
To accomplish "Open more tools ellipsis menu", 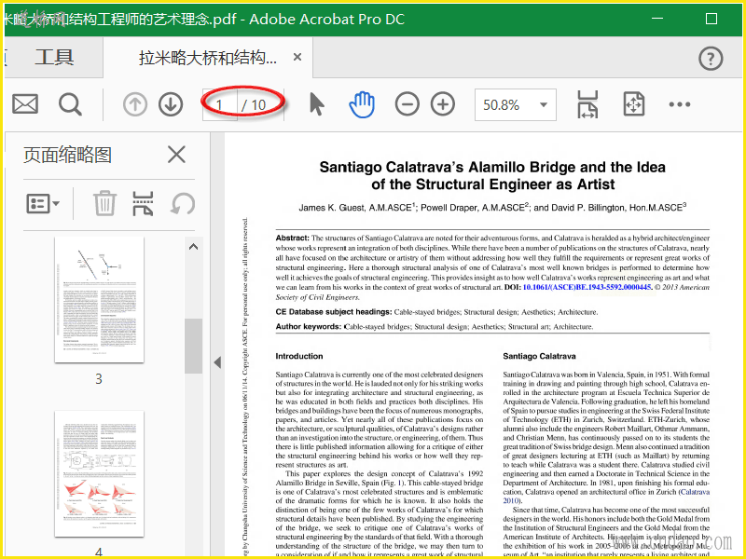I will [680, 104].
